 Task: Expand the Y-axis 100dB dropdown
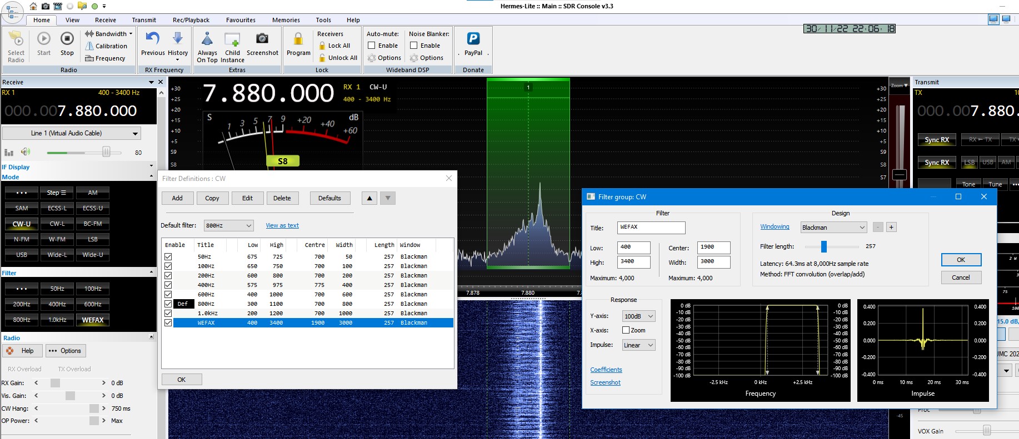click(638, 316)
